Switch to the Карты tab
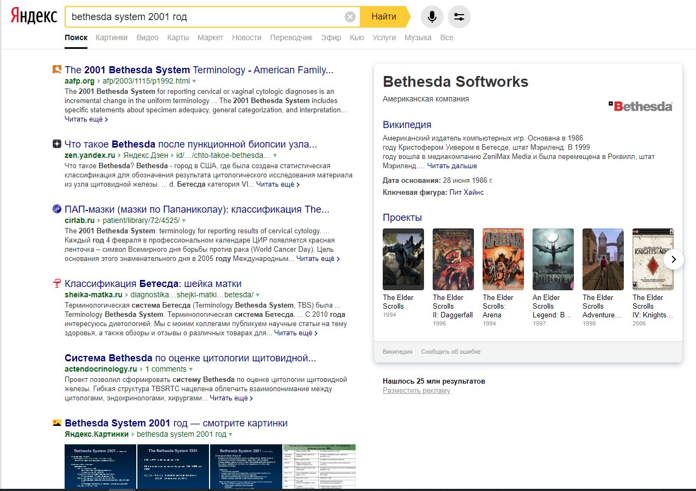 click(x=178, y=37)
